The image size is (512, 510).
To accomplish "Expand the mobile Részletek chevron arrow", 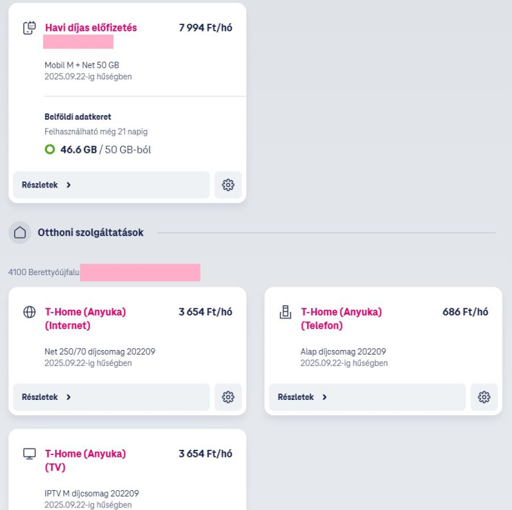I will [68, 185].
